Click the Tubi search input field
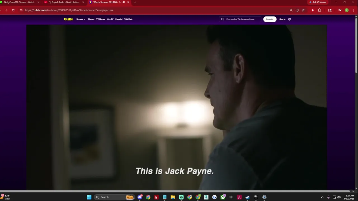The height and width of the screenshot is (201, 358). click(241, 19)
